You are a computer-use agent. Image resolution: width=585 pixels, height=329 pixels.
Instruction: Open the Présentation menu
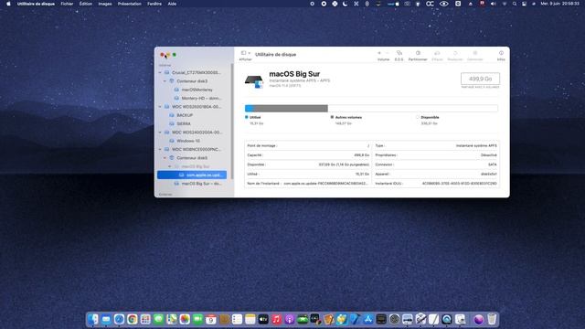[130, 4]
